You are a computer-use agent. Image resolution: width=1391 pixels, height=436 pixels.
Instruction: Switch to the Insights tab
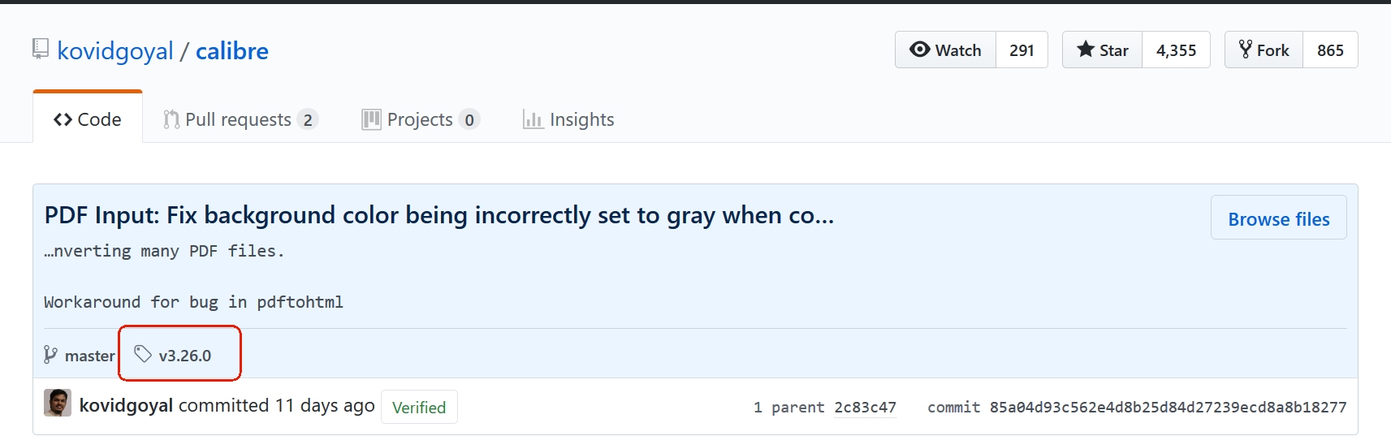tap(568, 119)
